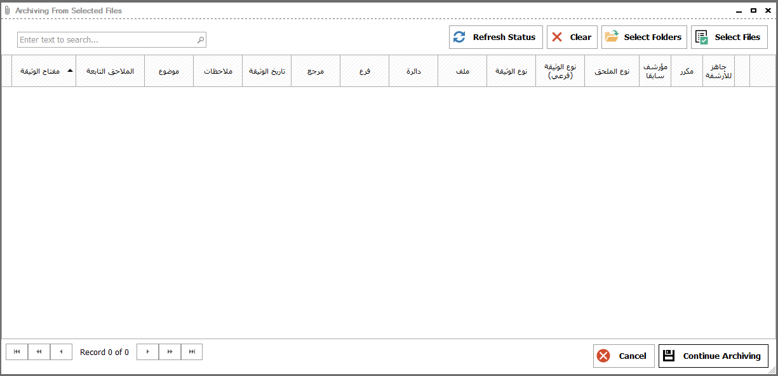
Task: Go to next record
Action: [x=147, y=352]
